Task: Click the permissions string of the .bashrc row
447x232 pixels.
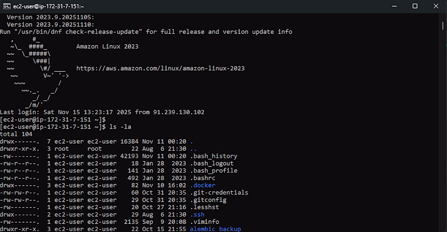Action: (20, 178)
